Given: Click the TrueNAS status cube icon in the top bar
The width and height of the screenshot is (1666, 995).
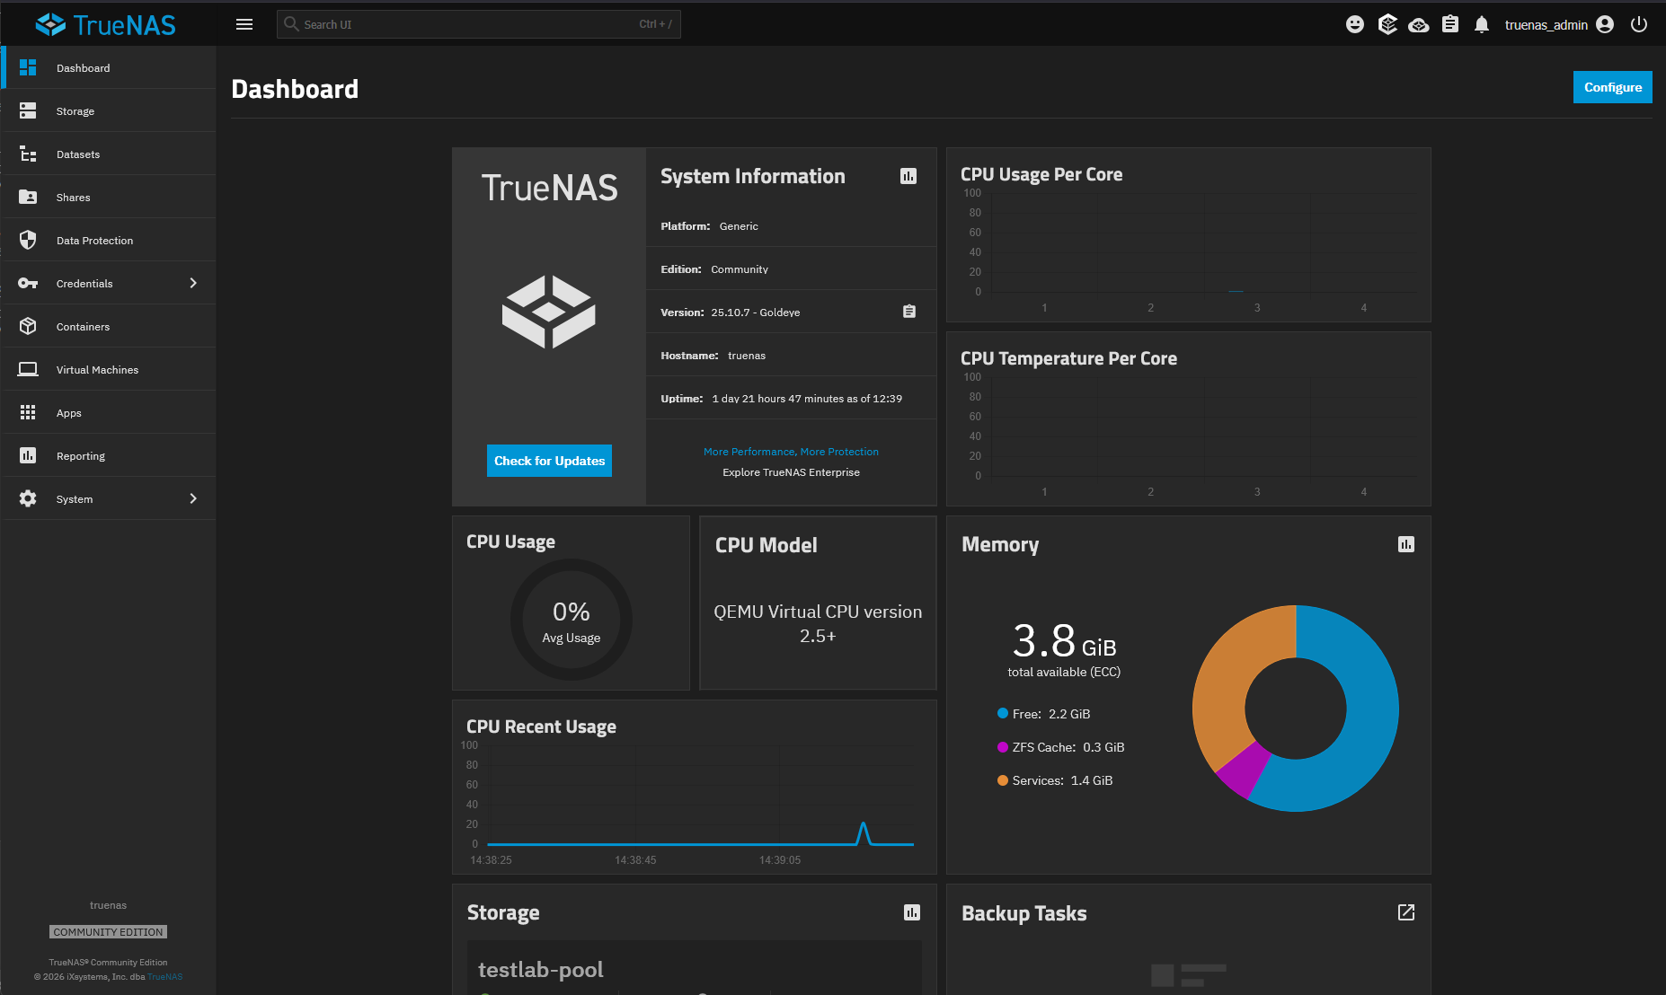Looking at the screenshot, I should (x=1387, y=24).
